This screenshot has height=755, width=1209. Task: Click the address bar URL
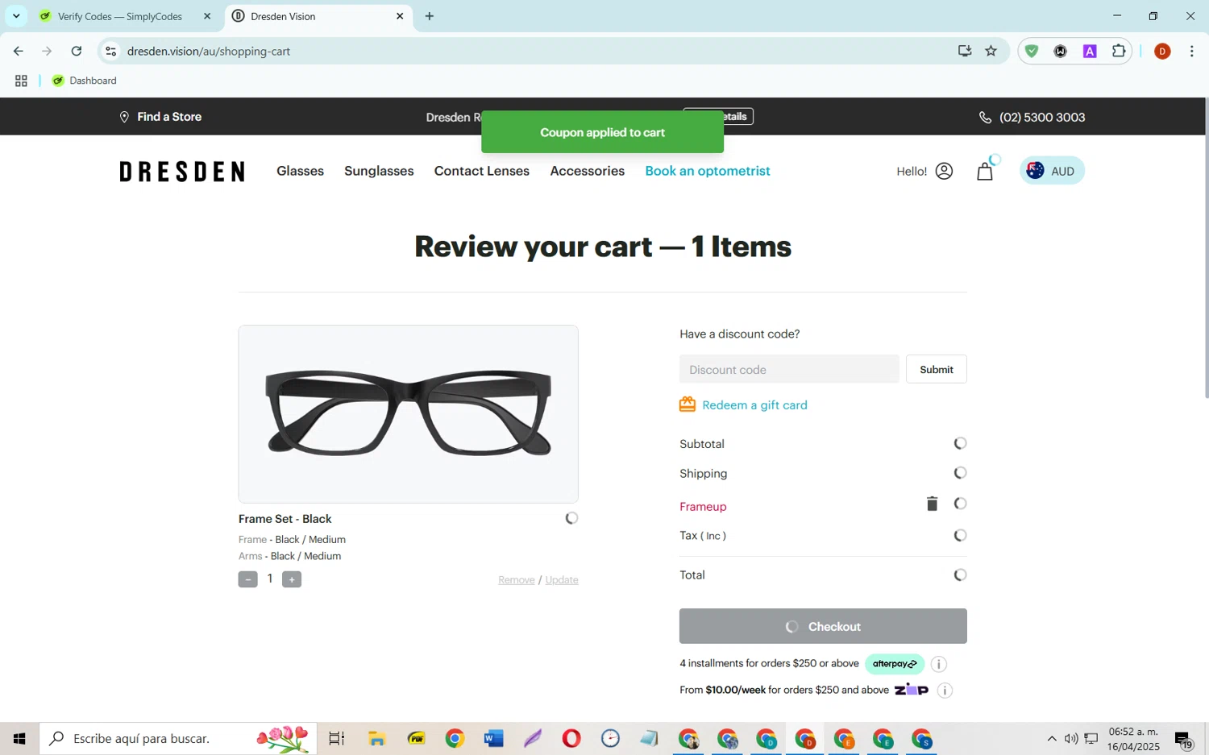click(209, 51)
